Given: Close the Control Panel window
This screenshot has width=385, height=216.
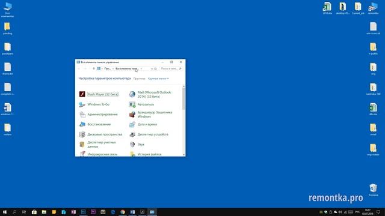Looking at the screenshot, I should pyautogui.click(x=181, y=62).
